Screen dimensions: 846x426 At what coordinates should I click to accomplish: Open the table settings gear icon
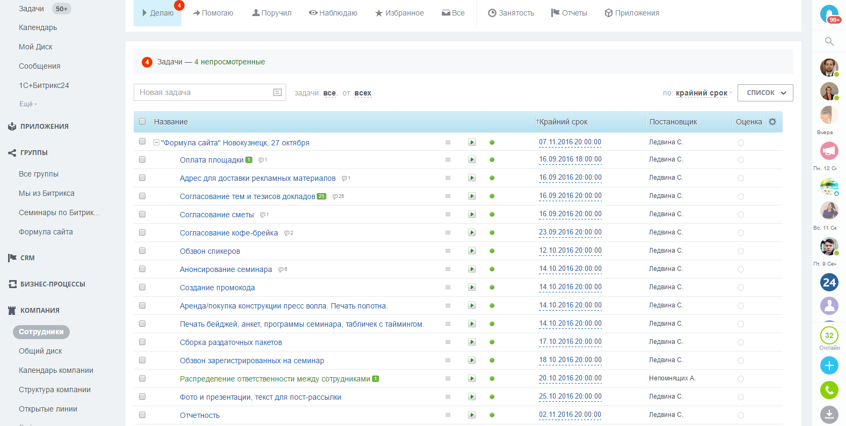(772, 122)
